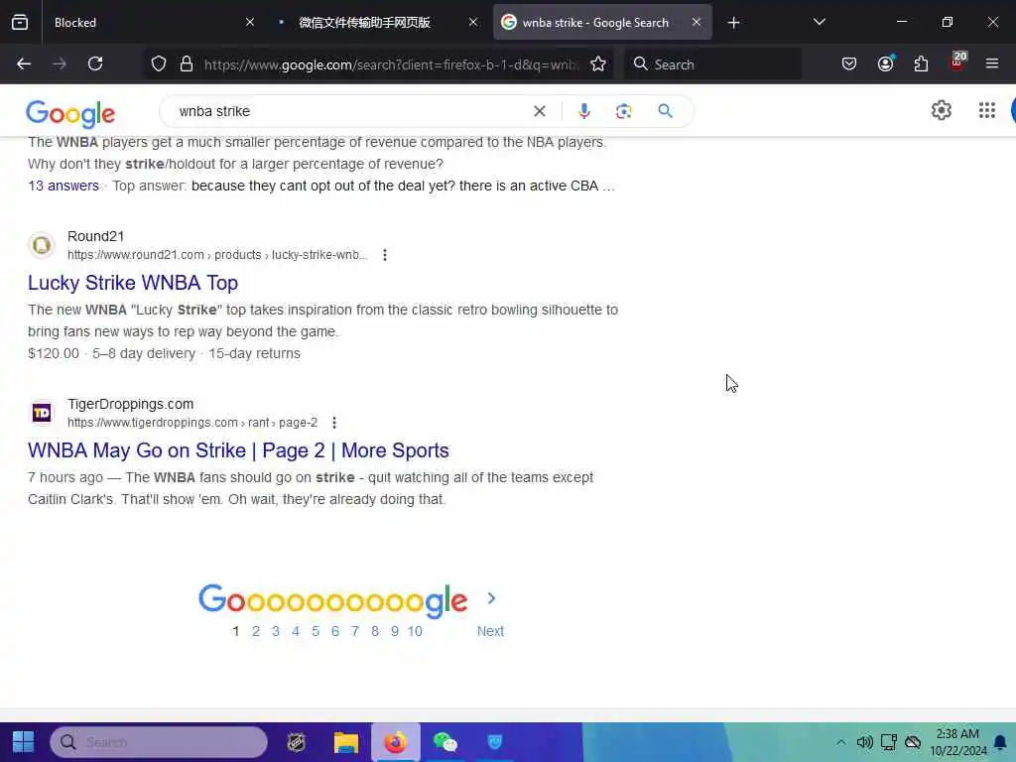Viewport: 1016px width, 762px height.
Task: Open Extensions puzzle icon
Action: click(x=921, y=63)
